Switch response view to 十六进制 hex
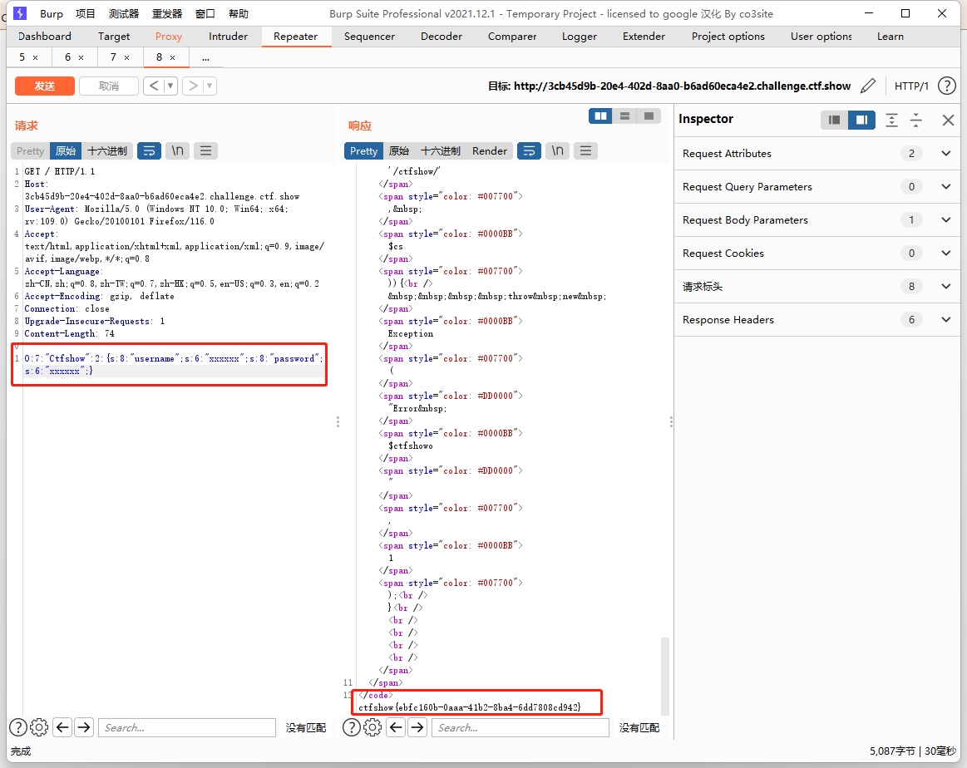Image resolution: width=967 pixels, height=768 pixels. pos(440,150)
